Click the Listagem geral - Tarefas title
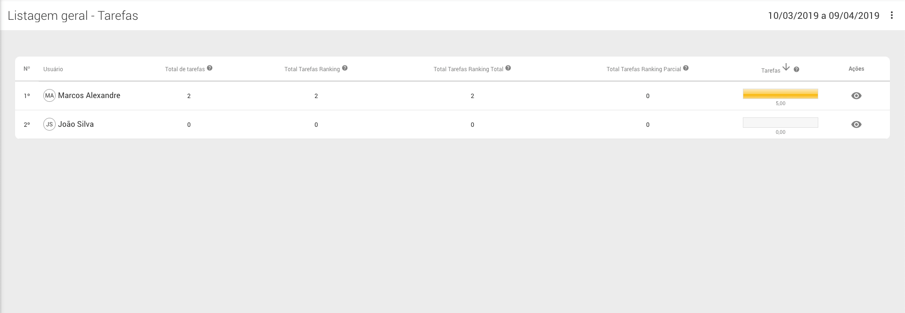Viewport: 905px width, 313px height. pos(73,16)
